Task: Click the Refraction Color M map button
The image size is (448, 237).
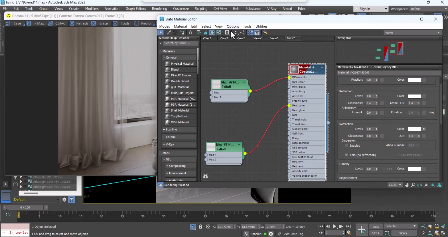Action: pos(424,129)
